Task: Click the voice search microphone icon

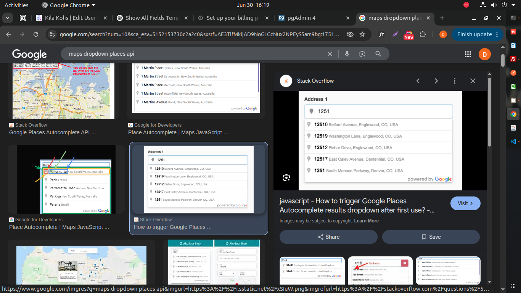Action: (347, 54)
